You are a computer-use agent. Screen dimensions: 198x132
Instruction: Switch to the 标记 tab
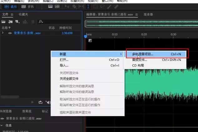coord(45,111)
